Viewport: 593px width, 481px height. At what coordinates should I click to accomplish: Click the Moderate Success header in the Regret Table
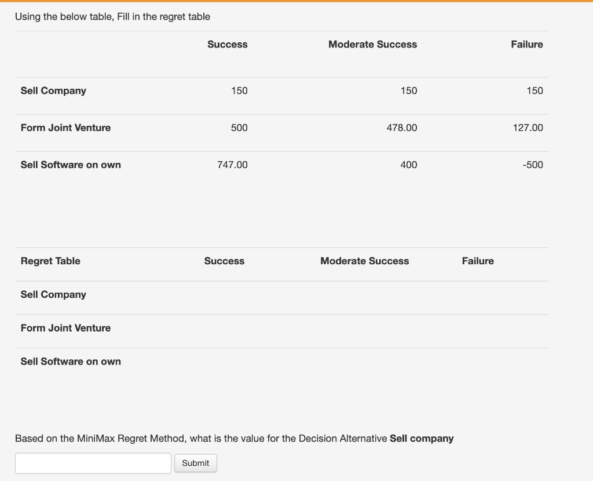[364, 261]
